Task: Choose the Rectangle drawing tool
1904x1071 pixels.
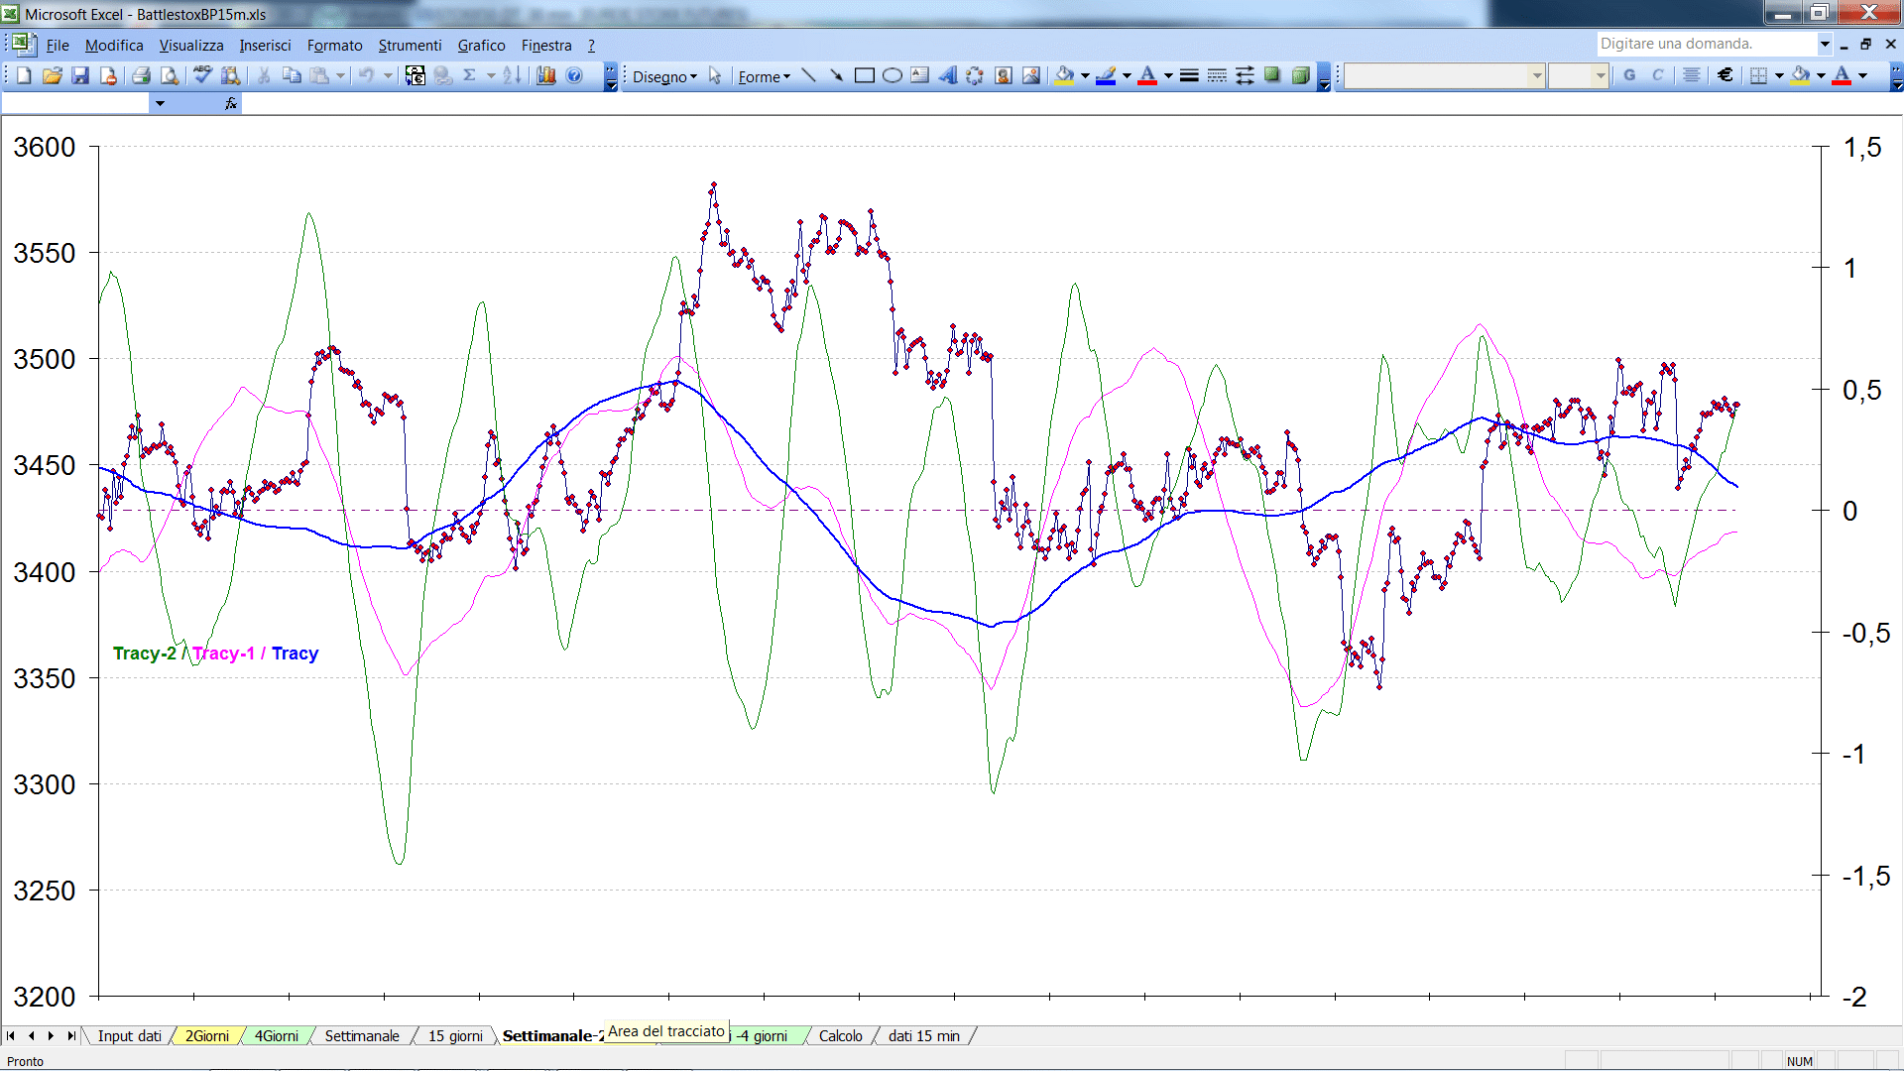Action: pos(864,75)
